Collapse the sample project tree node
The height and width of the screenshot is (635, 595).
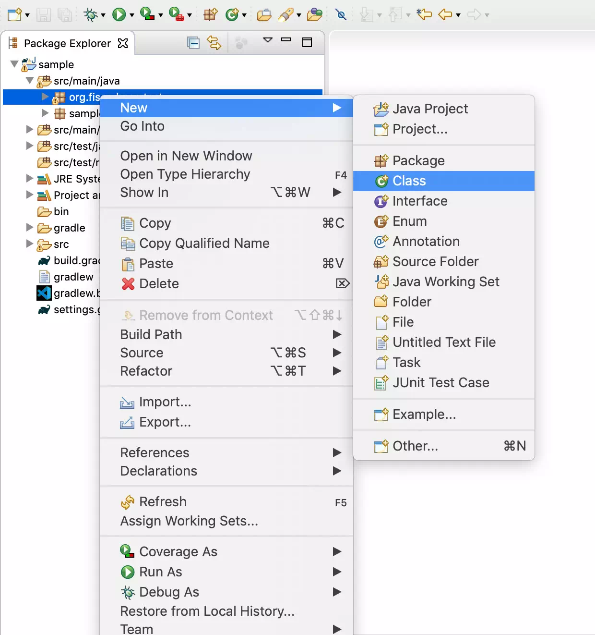(14, 64)
